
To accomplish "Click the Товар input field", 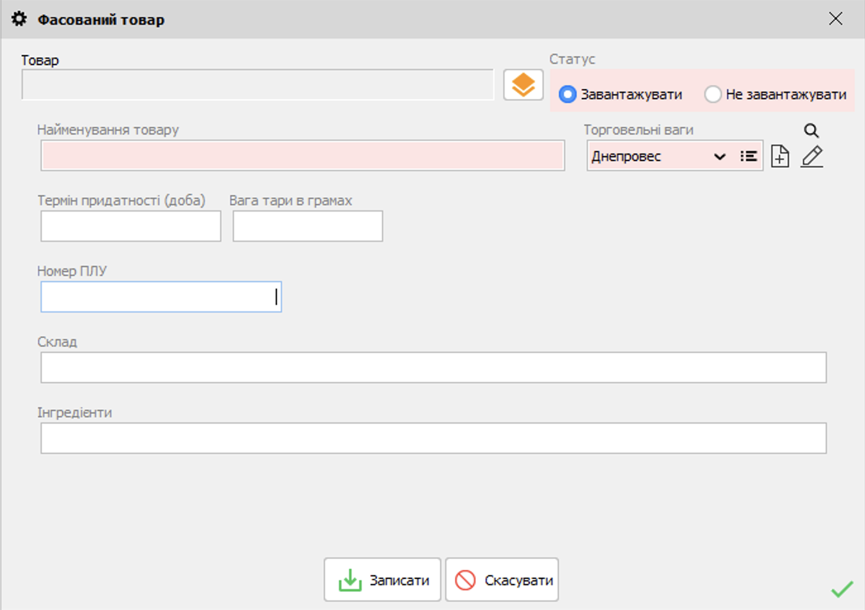I will pos(257,85).
